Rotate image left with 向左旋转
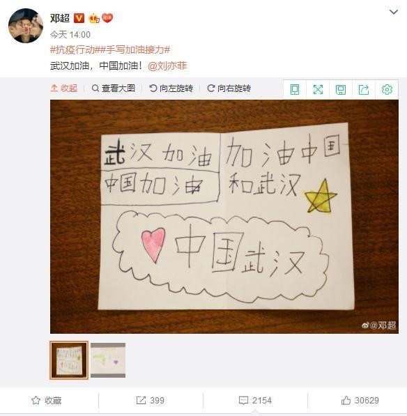Image resolution: width=407 pixels, height=416 pixels. coord(171,88)
